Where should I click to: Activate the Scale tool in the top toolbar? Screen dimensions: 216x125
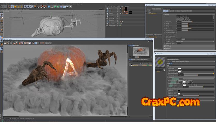click(15, 7)
